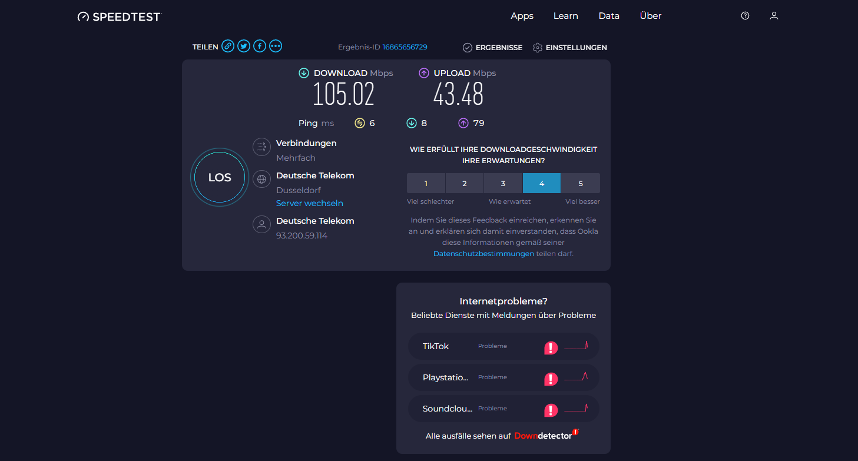Rate download speed as 5
This screenshot has width=858, height=461.
click(x=581, y=183)
